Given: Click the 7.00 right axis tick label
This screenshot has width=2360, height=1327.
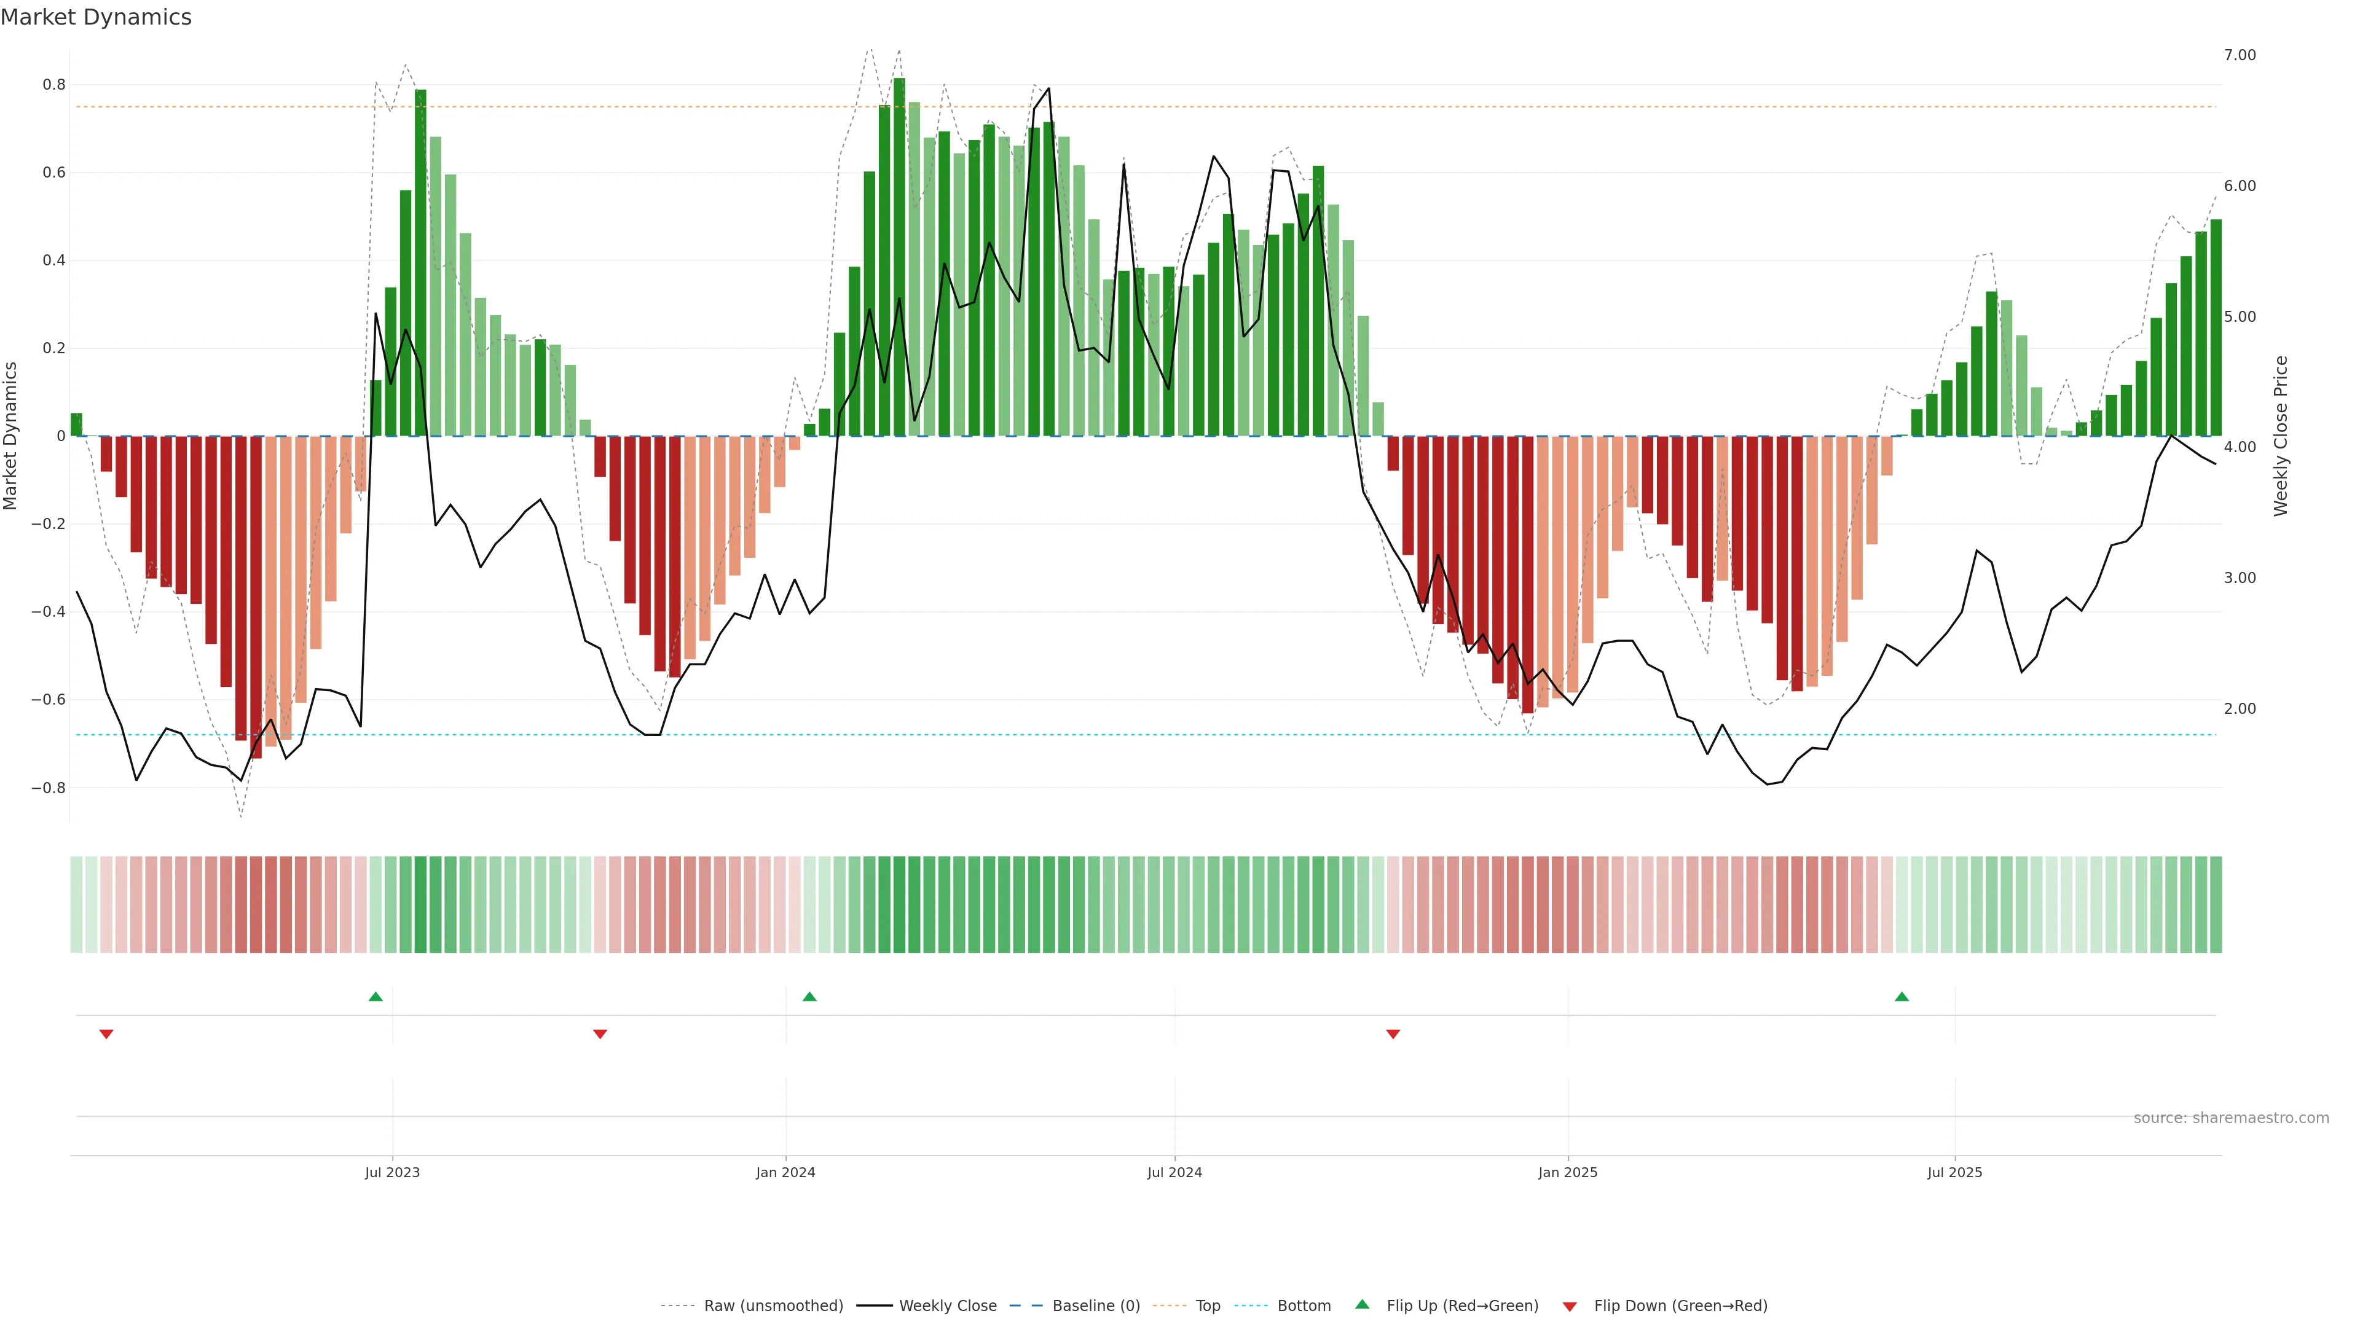Looking at the screenshot, I should (x=2239, y=55).
